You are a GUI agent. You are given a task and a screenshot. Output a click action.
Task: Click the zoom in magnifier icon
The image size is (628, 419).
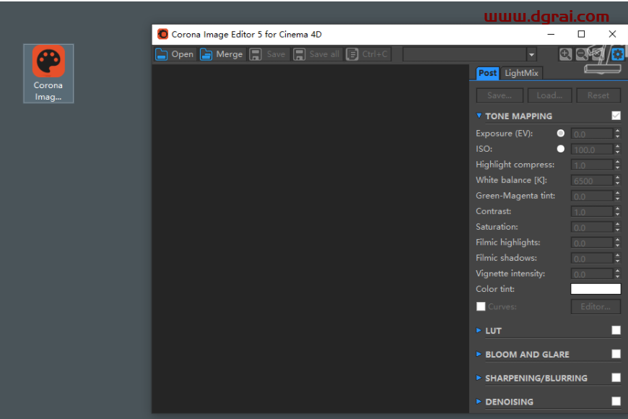(565, 54)
